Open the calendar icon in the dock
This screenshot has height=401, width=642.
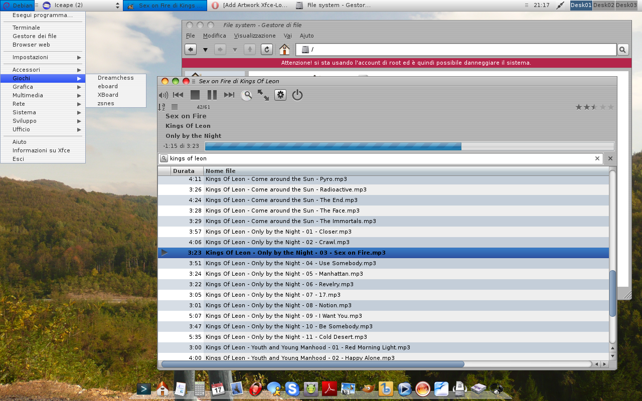(x=218, y=388)
